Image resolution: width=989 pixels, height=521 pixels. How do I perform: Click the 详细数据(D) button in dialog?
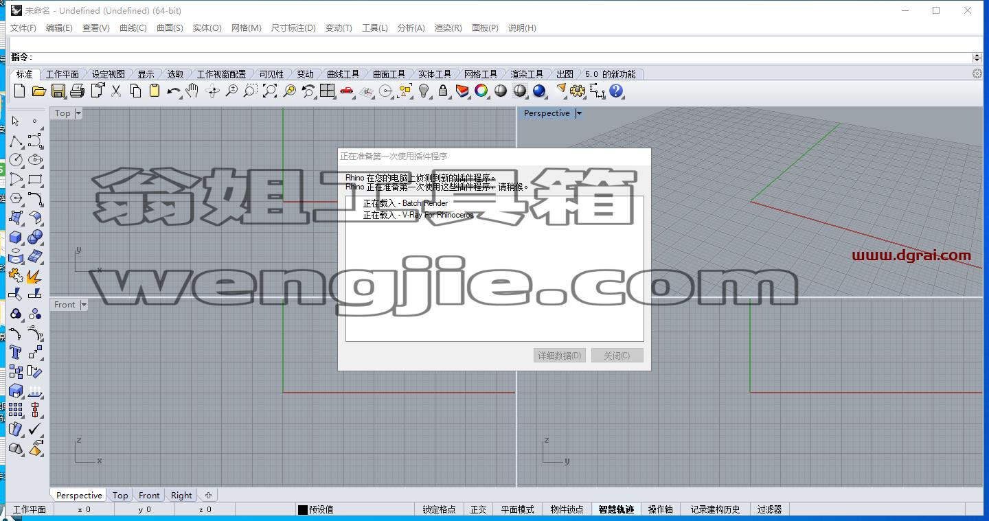pos(560,356)
